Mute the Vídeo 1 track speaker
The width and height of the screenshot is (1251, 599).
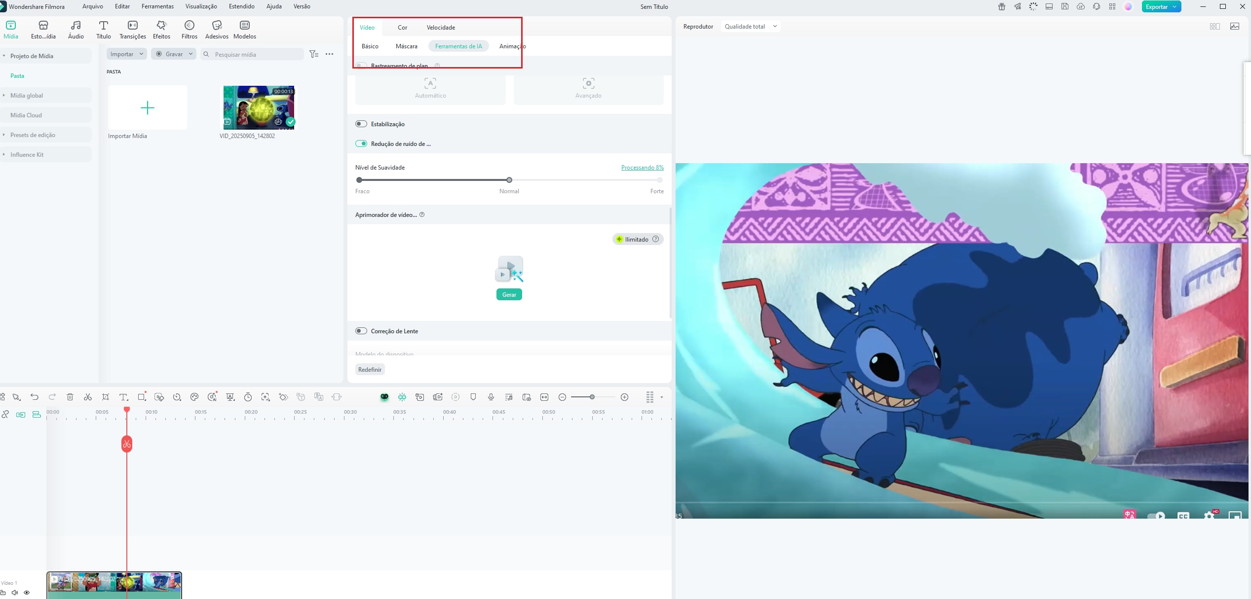coord(15,593)
